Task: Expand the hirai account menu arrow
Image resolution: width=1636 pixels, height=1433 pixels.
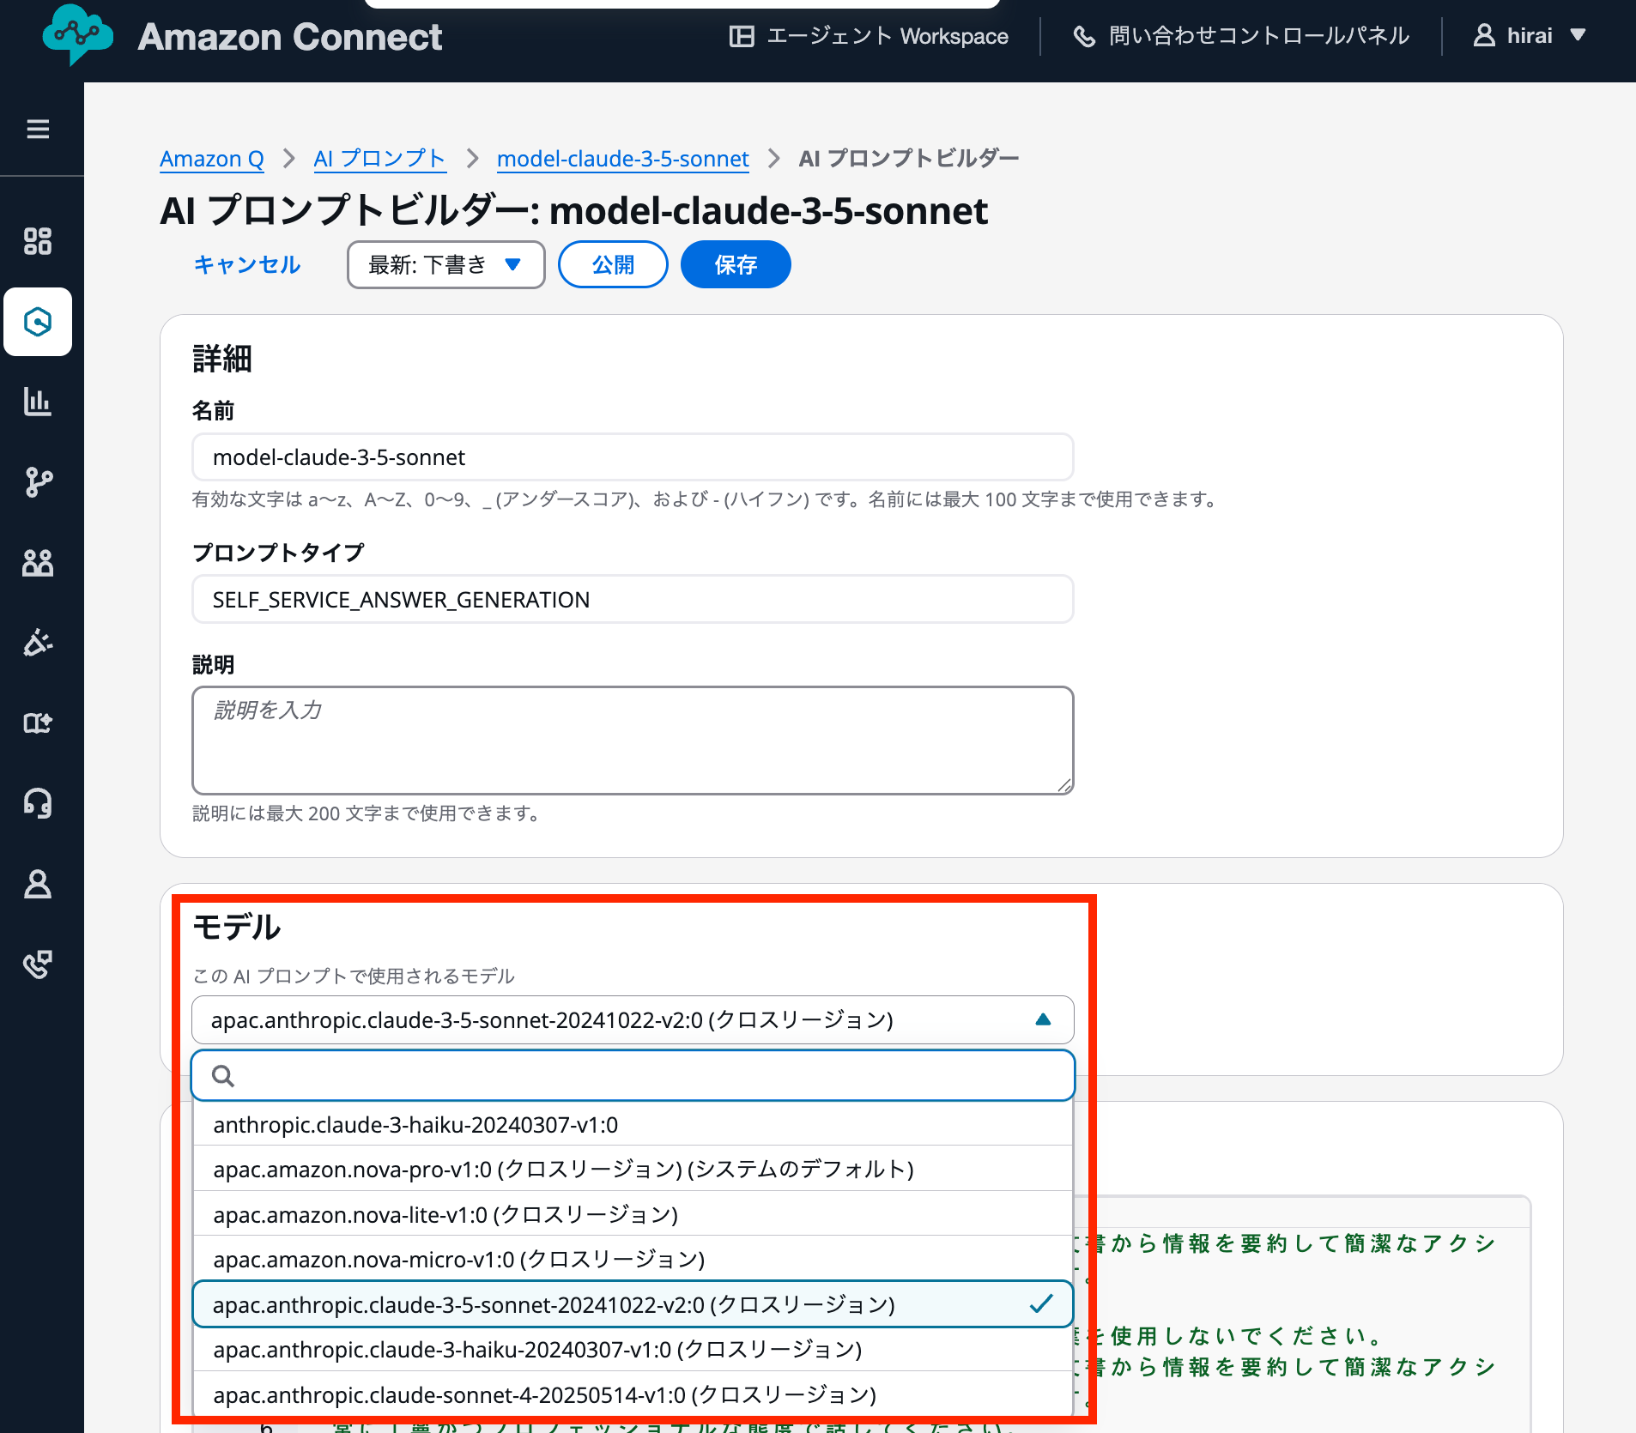Action: 1578,35
